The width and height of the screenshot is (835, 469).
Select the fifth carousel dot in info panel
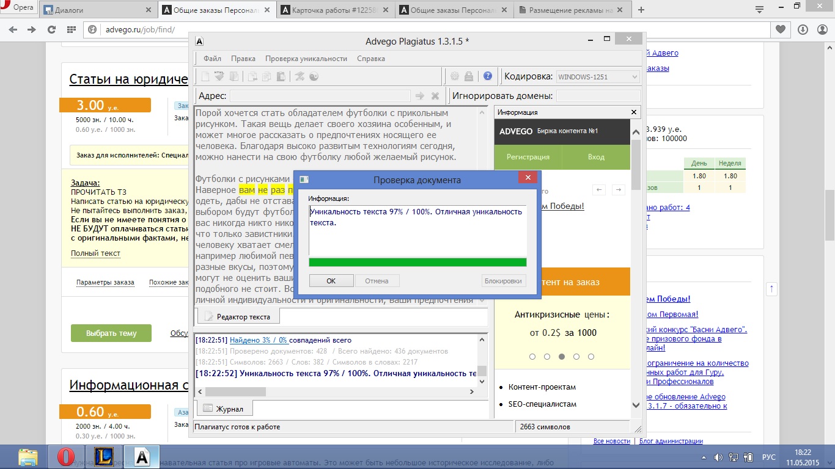pos(591,357)
